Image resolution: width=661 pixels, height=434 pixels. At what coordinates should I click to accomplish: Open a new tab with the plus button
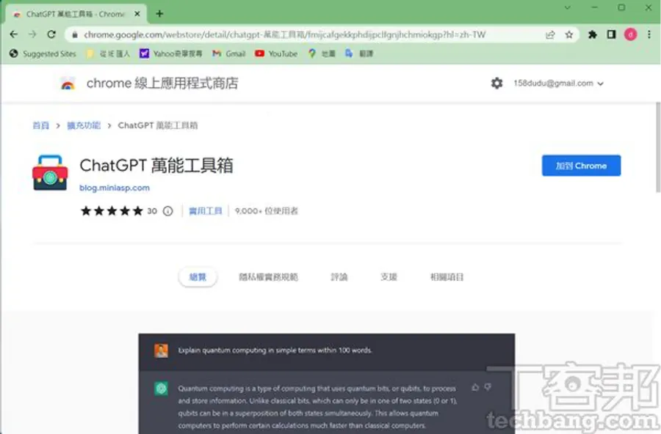click(x=159, y=14)
